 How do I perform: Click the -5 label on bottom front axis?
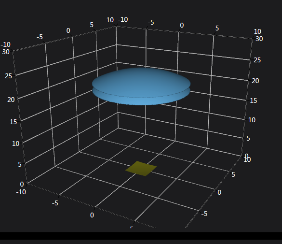point(55,203)
